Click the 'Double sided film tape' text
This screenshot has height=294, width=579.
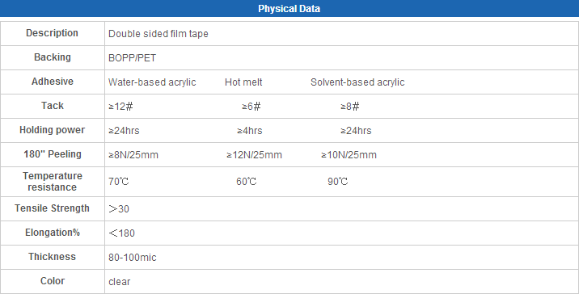(158, 34)
